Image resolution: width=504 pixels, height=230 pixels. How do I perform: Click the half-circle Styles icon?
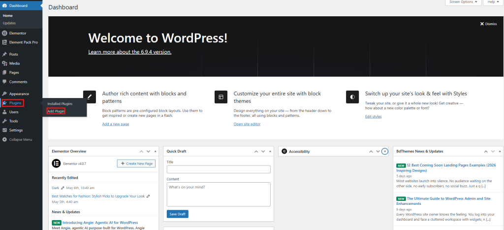(x=352, y=97)
